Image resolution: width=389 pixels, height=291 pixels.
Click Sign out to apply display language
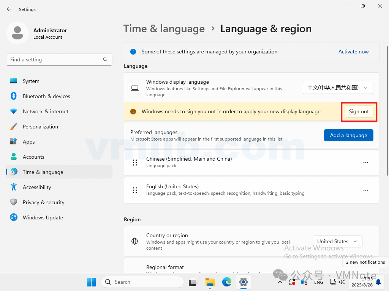359,111
